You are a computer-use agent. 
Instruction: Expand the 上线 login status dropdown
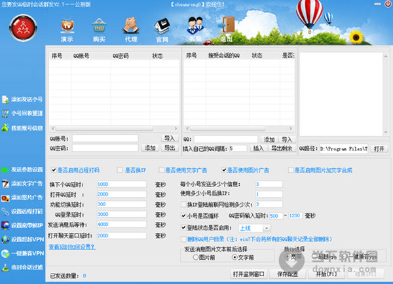coord(267,228)
